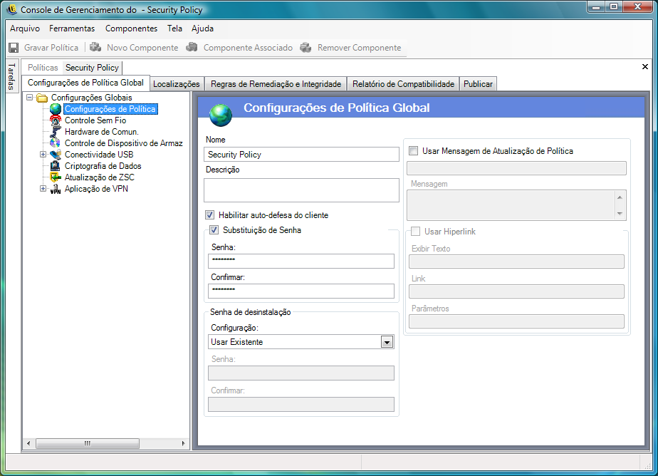Open the Ferramentas menu

coord(72,29)
